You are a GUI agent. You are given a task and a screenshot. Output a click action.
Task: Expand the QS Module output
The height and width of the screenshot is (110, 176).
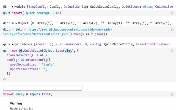coord(13,6)
